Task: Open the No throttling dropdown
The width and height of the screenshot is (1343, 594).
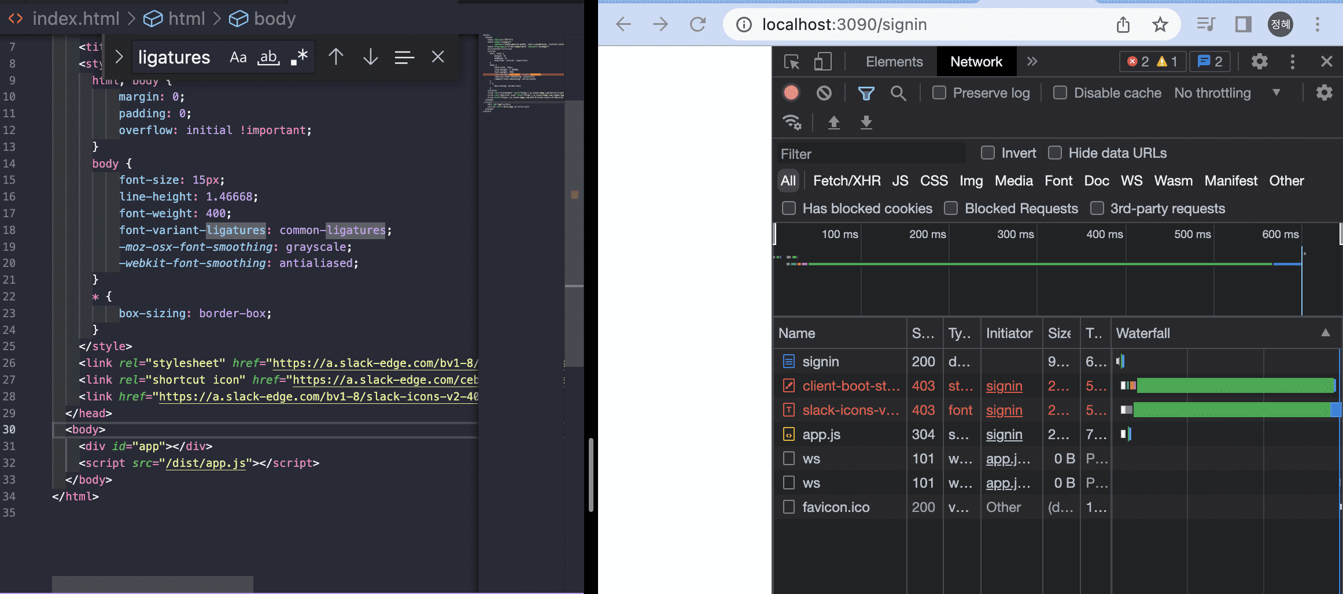Action: pyautogui.click(x=1227, y=93)
